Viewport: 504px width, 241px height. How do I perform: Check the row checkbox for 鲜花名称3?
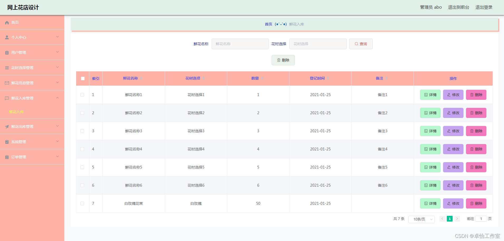[x=82, y=131]
